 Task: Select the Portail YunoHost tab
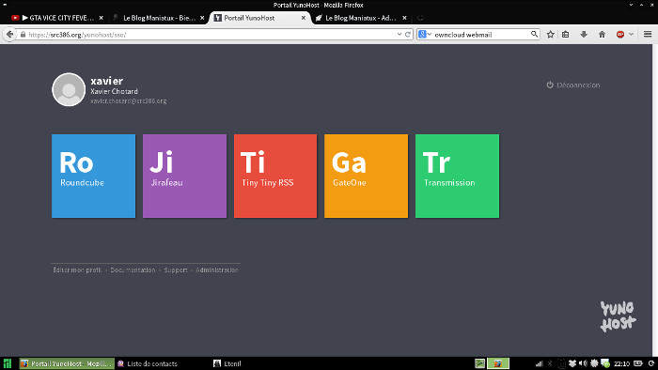pyautogui.click(x=259, y=18)
